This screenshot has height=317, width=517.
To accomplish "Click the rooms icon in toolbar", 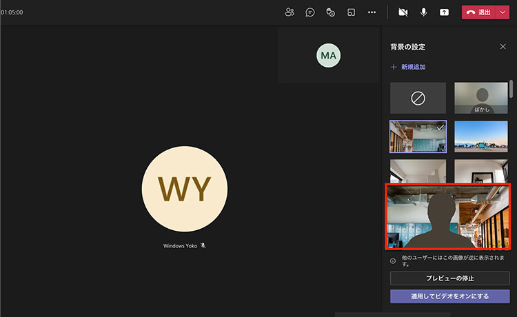I will [351, 12].
